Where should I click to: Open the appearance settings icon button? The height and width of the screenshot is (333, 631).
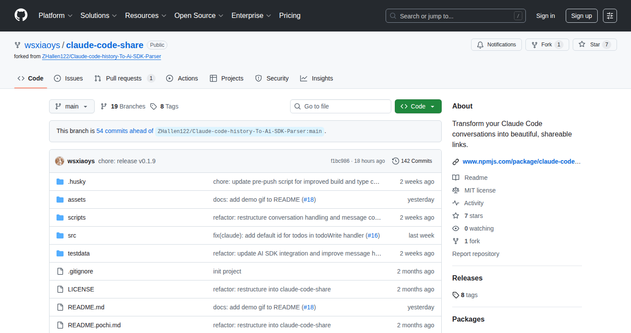pos(610,16)
